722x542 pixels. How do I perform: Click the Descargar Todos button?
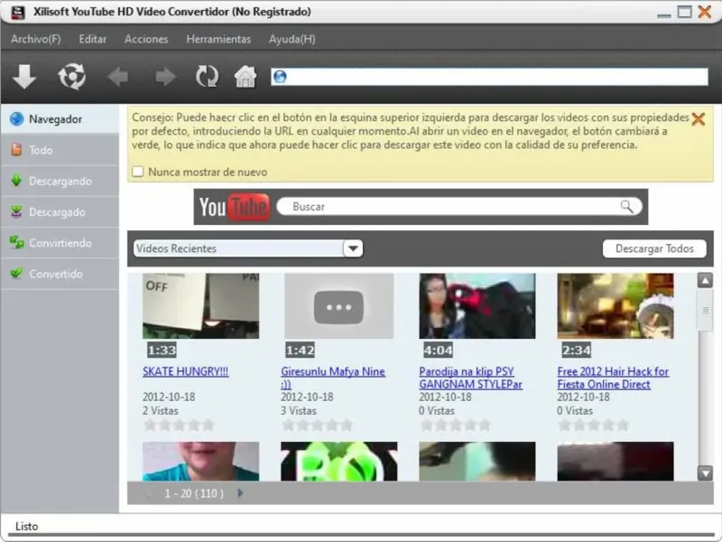tap(654, 248)
